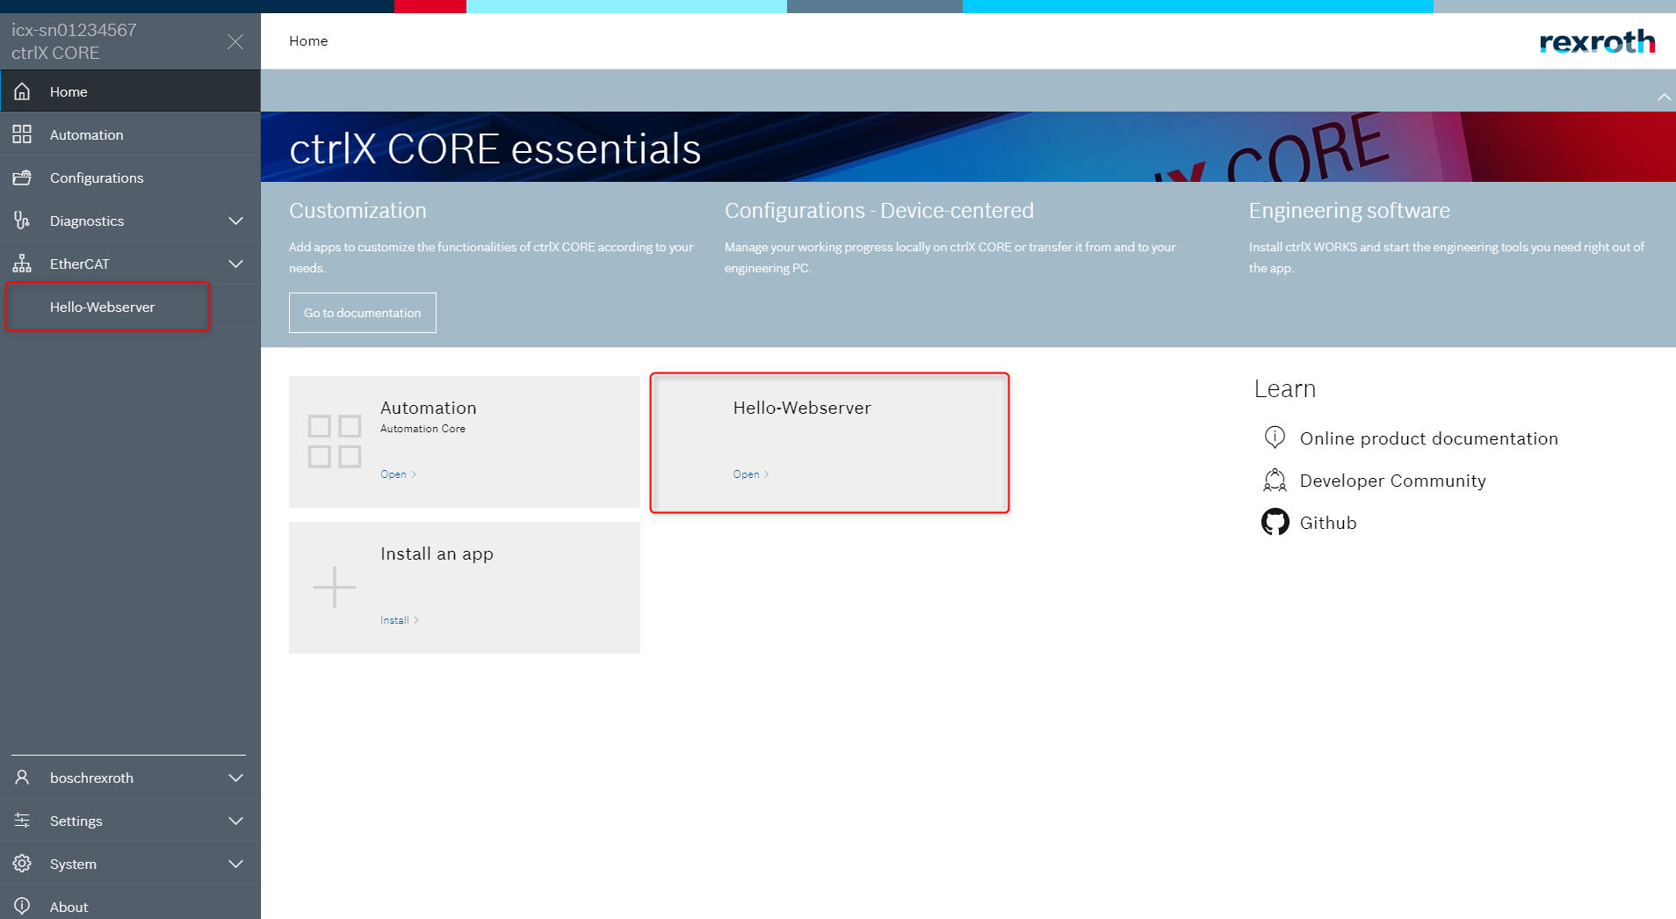This screenshot has width=1676, height=919.
Task: Click the Automation grid icon in sidebar
Action: (22, 134)
